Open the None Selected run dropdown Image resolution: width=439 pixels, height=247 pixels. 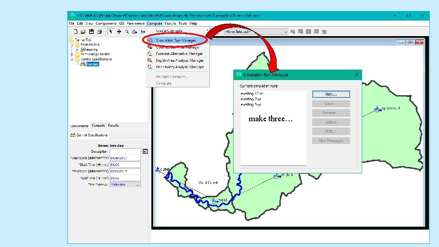tap(256, 32)
